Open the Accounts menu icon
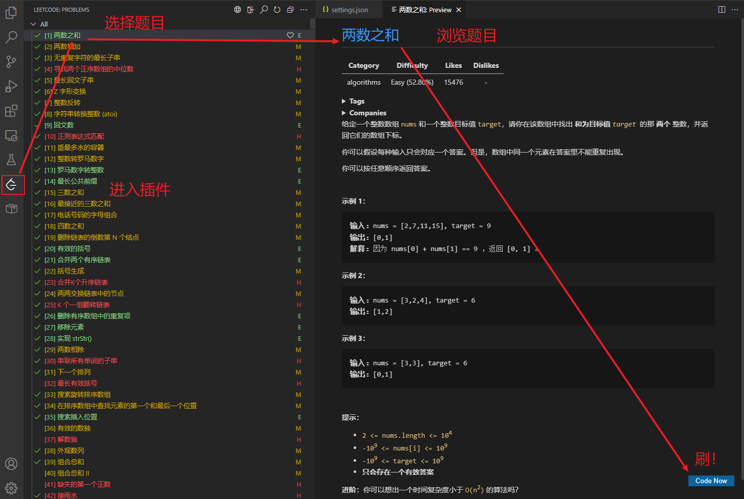Viewport: 744px width, 499px height. tap(11, 464)
